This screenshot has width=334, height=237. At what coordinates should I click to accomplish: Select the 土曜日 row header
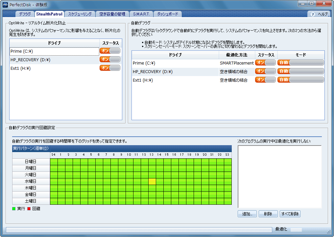click(31, 201)
